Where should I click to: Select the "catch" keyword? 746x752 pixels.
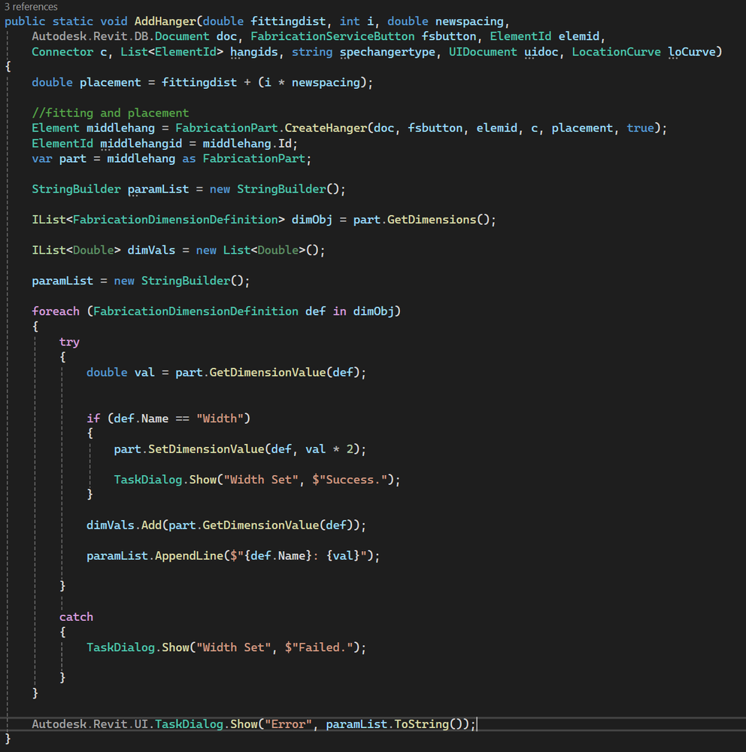(76, 617)
